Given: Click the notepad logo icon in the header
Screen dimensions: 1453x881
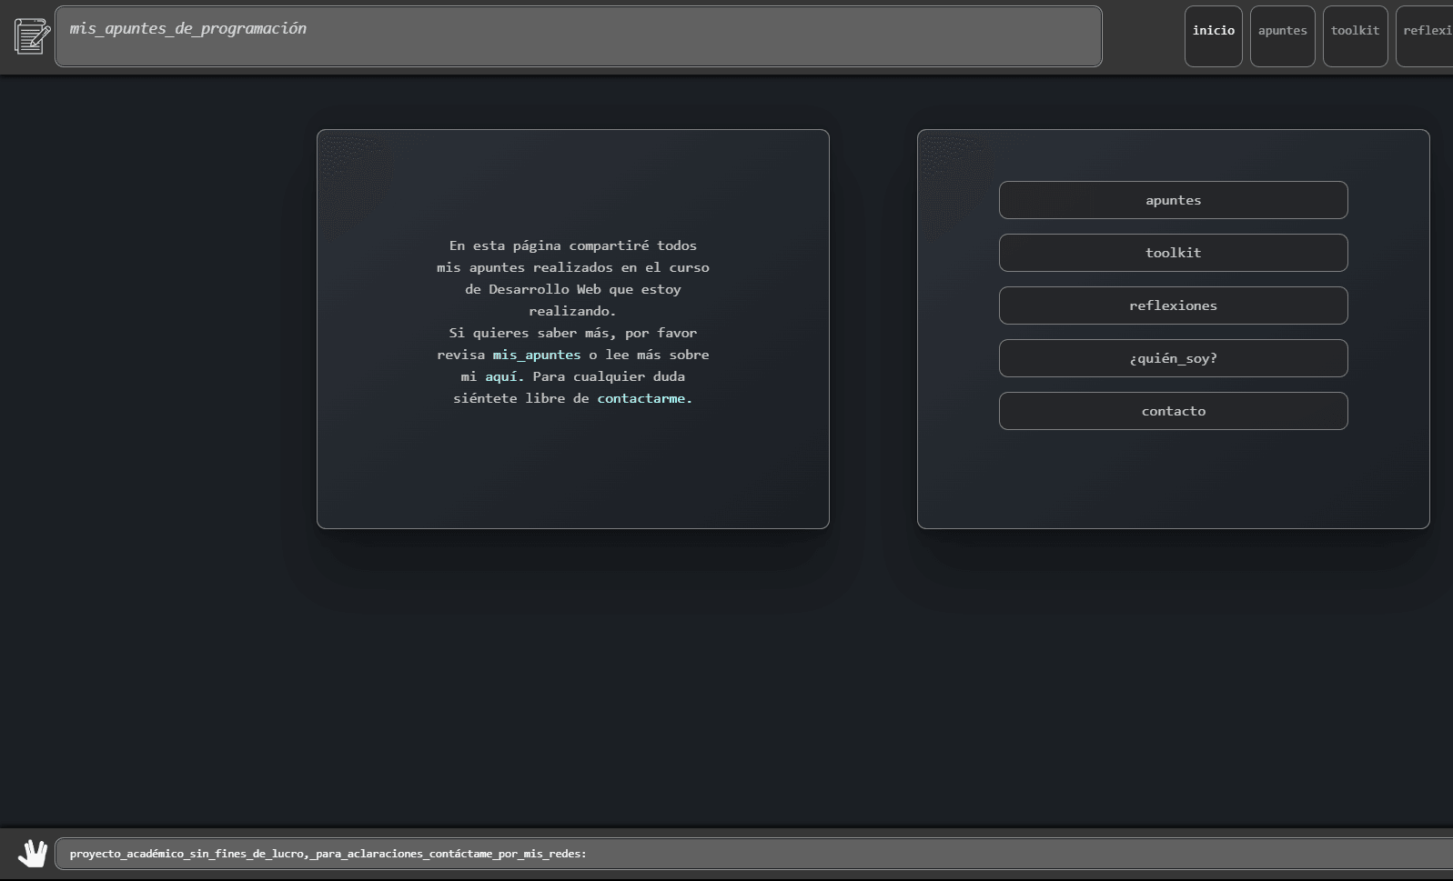Looking at the screenshot, I should (32, 36).
